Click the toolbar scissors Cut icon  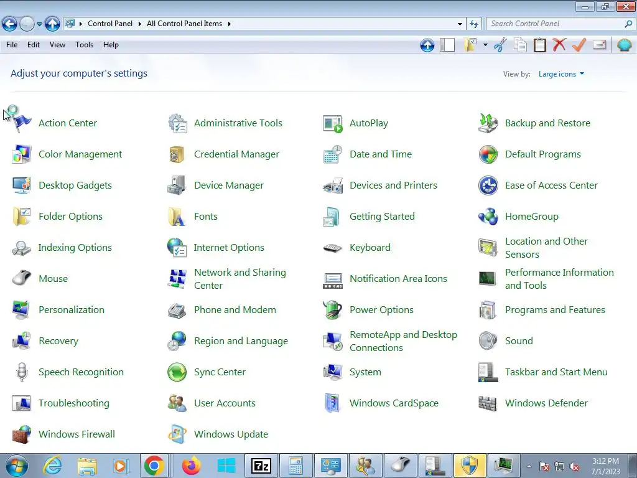click(501, 45)
